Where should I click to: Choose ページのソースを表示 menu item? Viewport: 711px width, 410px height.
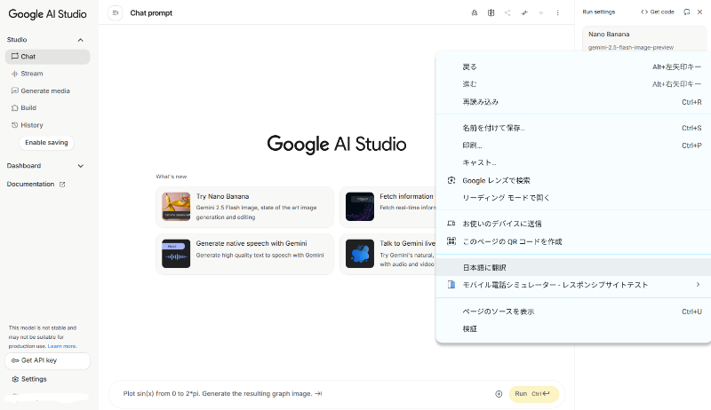573,311
